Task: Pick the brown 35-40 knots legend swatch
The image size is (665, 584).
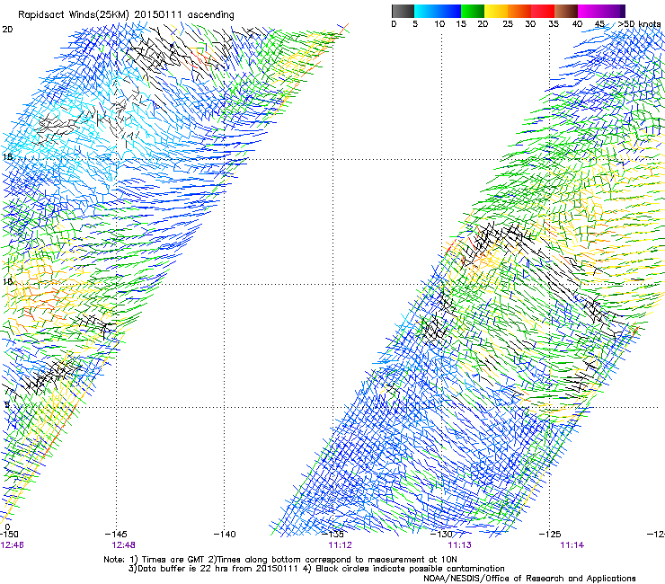Action: (566, 11)
